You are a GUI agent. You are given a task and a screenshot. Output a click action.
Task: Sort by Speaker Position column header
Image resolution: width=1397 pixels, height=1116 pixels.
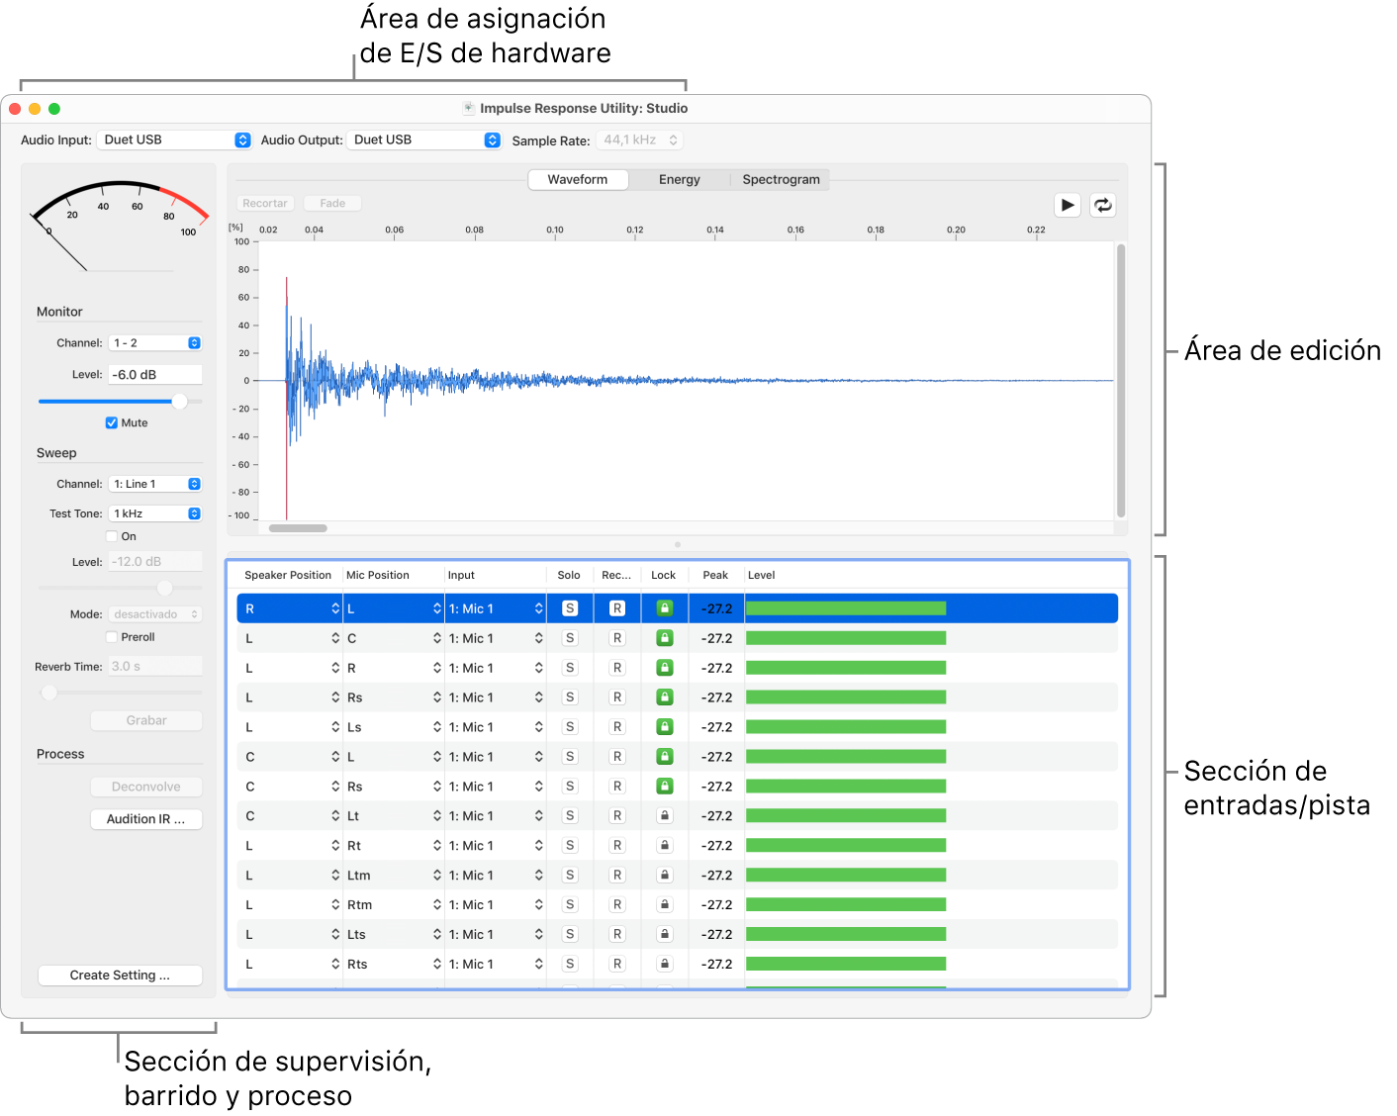288,575
